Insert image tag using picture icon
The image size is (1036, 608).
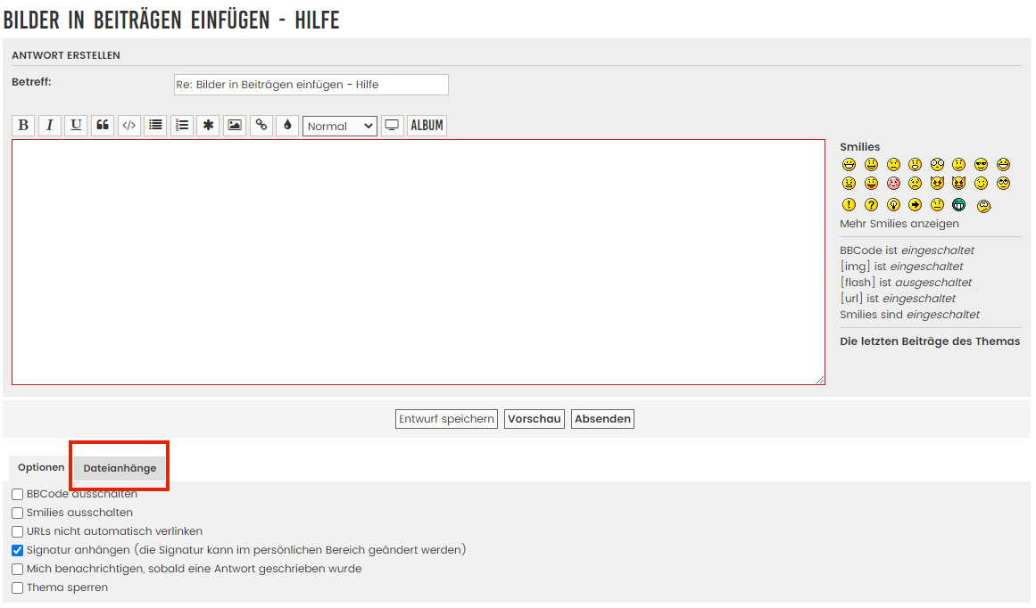tap(235, 126)
